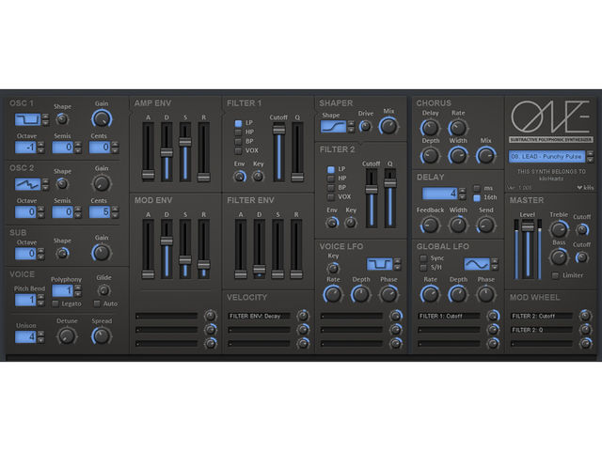Click the Voice Glide knob
This screenshot has width=602, height=451.
point(103,290)
